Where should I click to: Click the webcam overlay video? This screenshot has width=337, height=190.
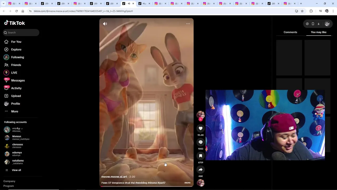[x=265, y=125]
